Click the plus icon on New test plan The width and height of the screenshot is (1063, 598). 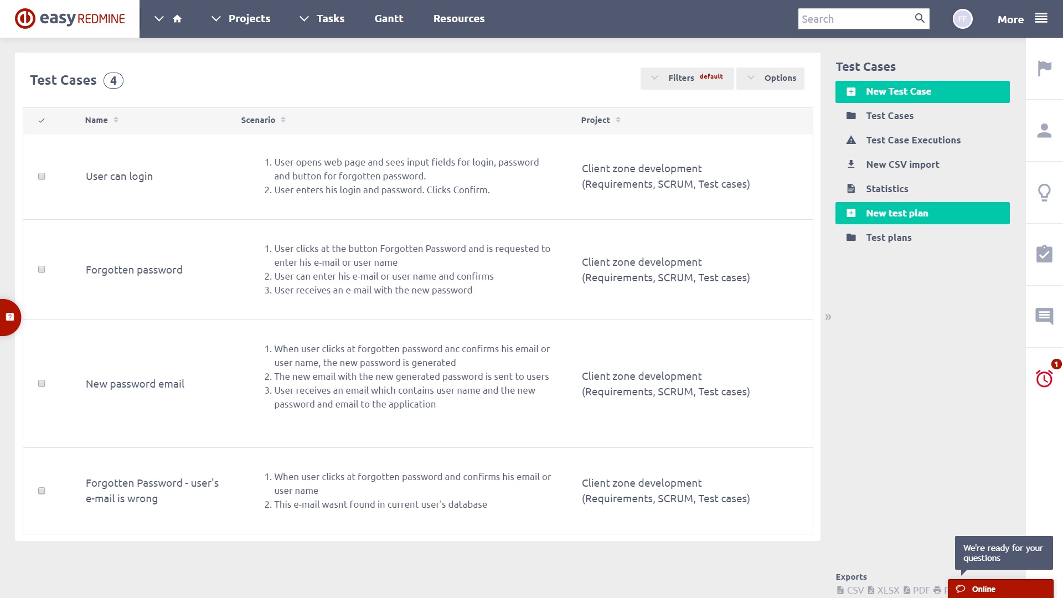(851, 213)
